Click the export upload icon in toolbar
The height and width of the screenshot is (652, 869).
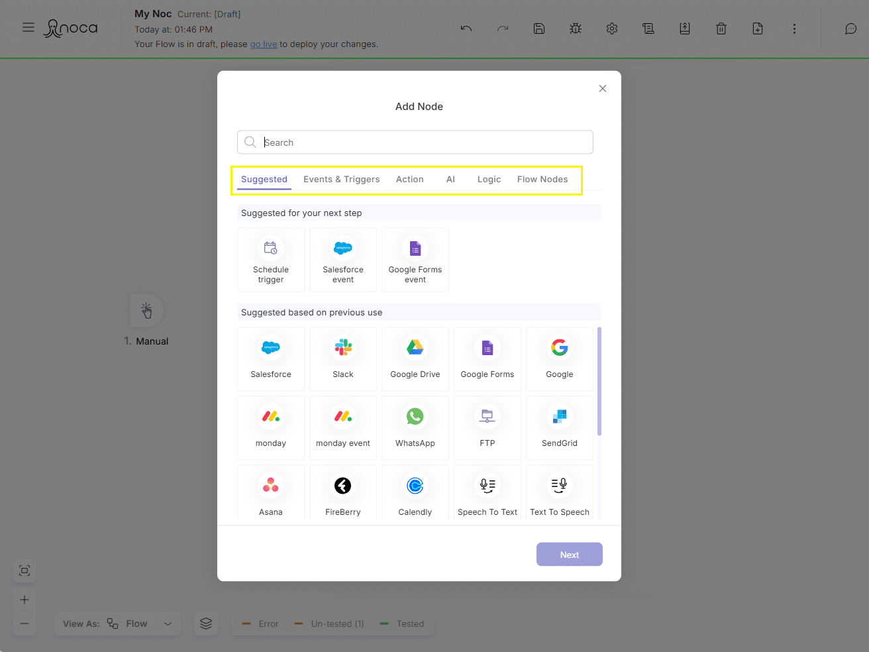click(685, 28)
